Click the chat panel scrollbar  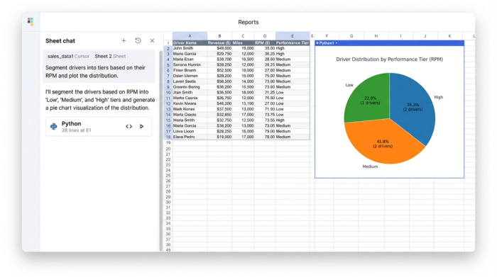click(x=160, y=150)
